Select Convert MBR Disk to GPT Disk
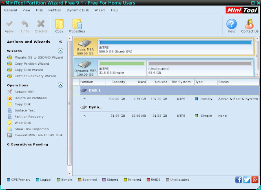 (x=39, y=135)
